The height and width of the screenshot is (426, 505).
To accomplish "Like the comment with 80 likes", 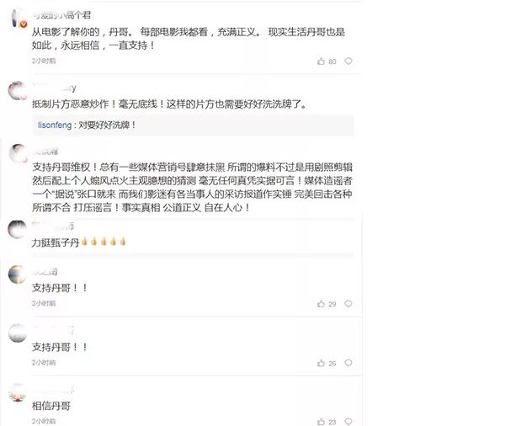I will [x=321, y=61].
